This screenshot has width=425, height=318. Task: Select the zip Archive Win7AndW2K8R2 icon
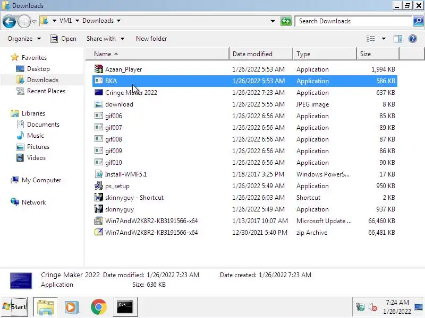click(99, 232)
